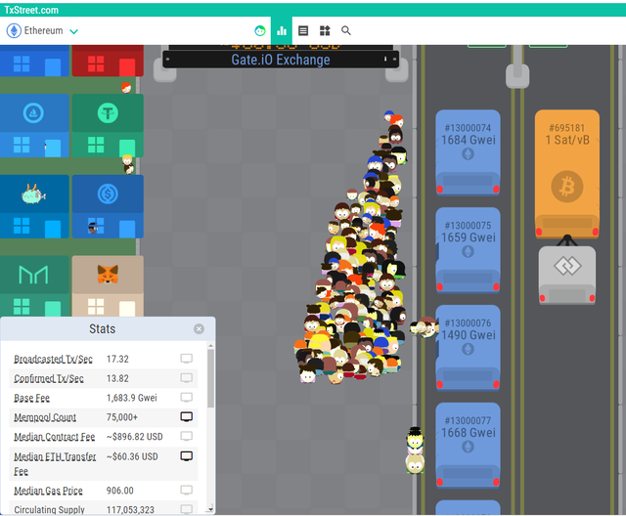626x516 pixels.
Task: Close the Stats panel
Action: [x=199, y=328]
